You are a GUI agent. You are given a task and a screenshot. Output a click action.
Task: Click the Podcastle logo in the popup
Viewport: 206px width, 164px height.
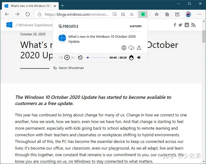pos(68,26)
